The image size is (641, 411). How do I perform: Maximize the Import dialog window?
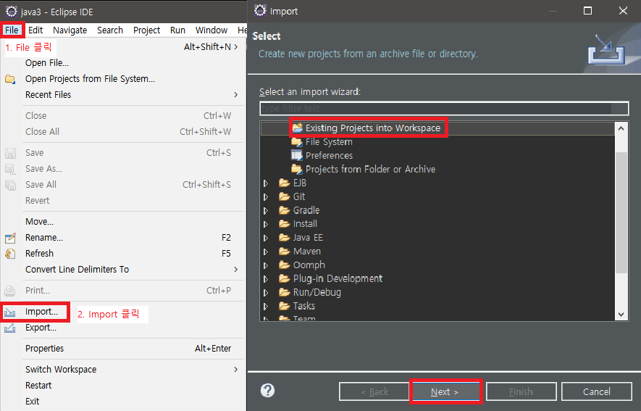coord(587,11)
